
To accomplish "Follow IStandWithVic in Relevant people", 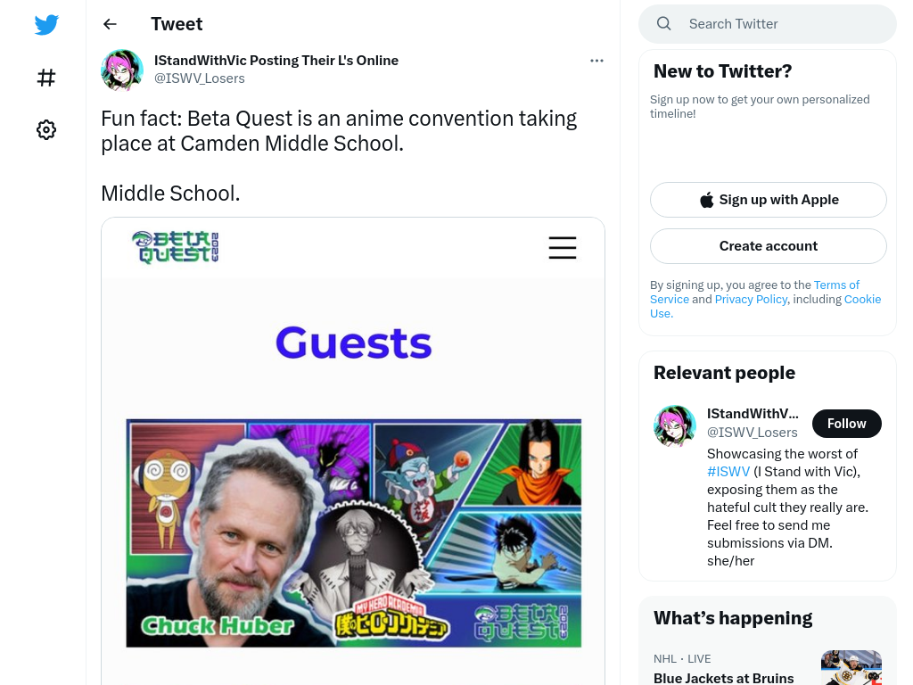I will (847, 424).
